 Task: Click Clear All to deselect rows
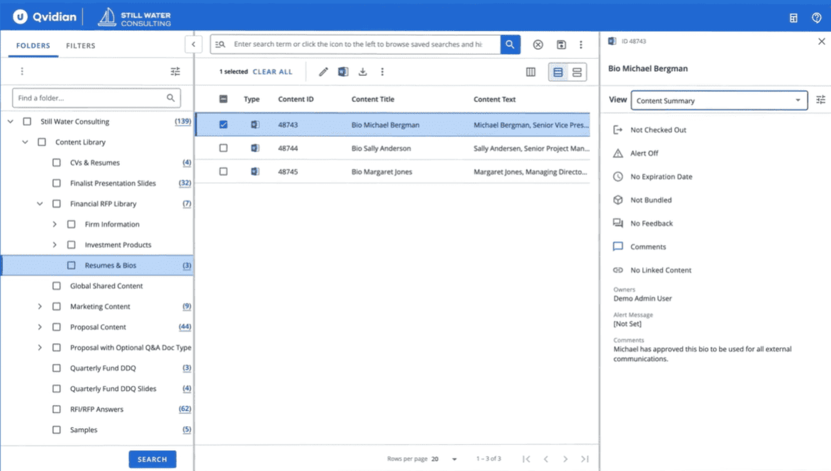272,71
